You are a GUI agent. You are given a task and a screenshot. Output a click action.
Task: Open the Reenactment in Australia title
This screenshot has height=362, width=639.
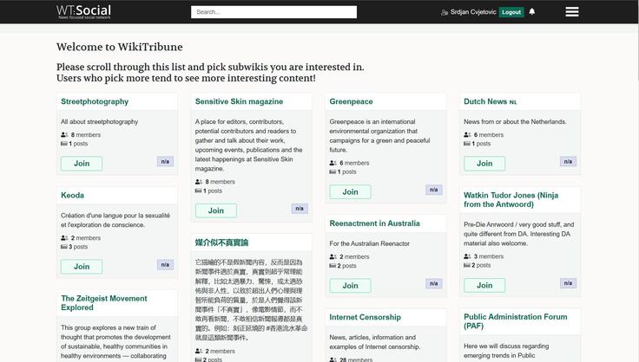click(374, 223)
